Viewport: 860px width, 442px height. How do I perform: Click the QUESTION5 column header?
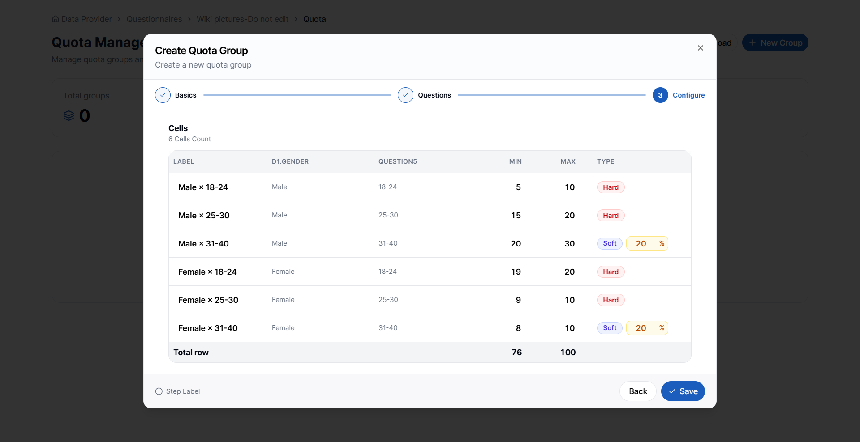(398, 161)
